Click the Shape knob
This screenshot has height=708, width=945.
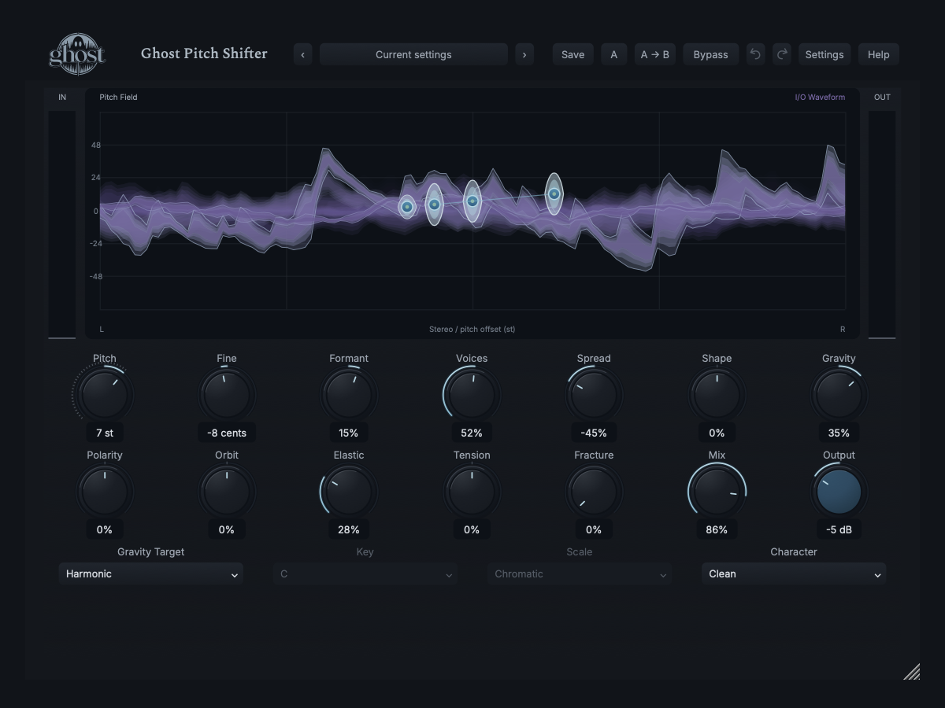pyautogui.click(x=717, y=394)
